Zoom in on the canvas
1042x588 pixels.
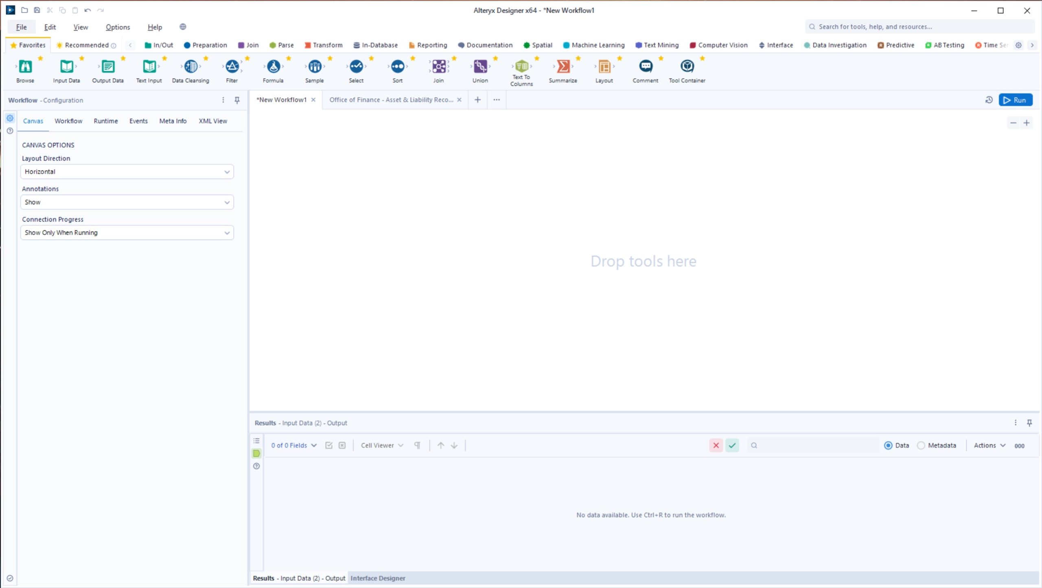tap(1027, 123)
